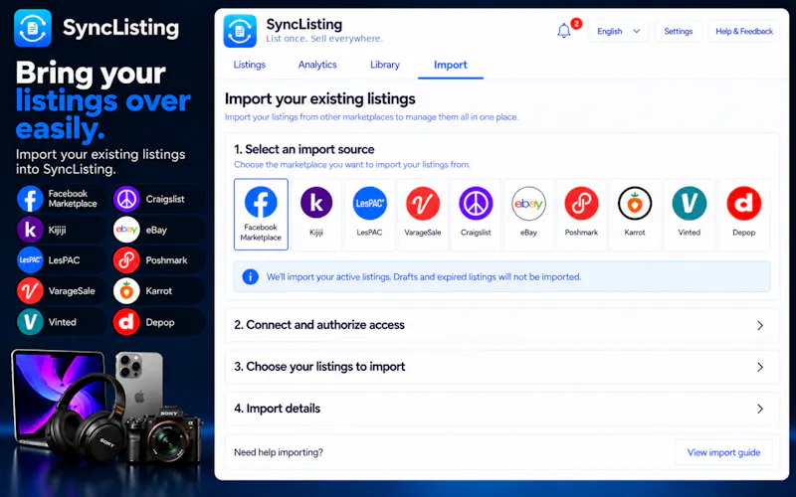The image size is (796, 497).
Task: Open the notifications bell
Action: coord(564,31)
